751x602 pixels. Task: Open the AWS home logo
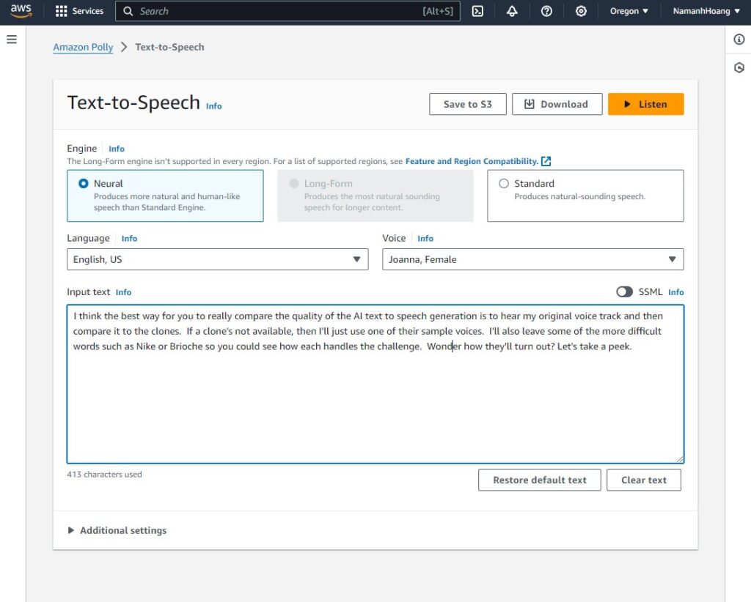click(x=21, y=11)
